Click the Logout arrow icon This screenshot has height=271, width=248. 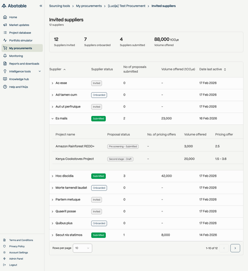[4, 265]
